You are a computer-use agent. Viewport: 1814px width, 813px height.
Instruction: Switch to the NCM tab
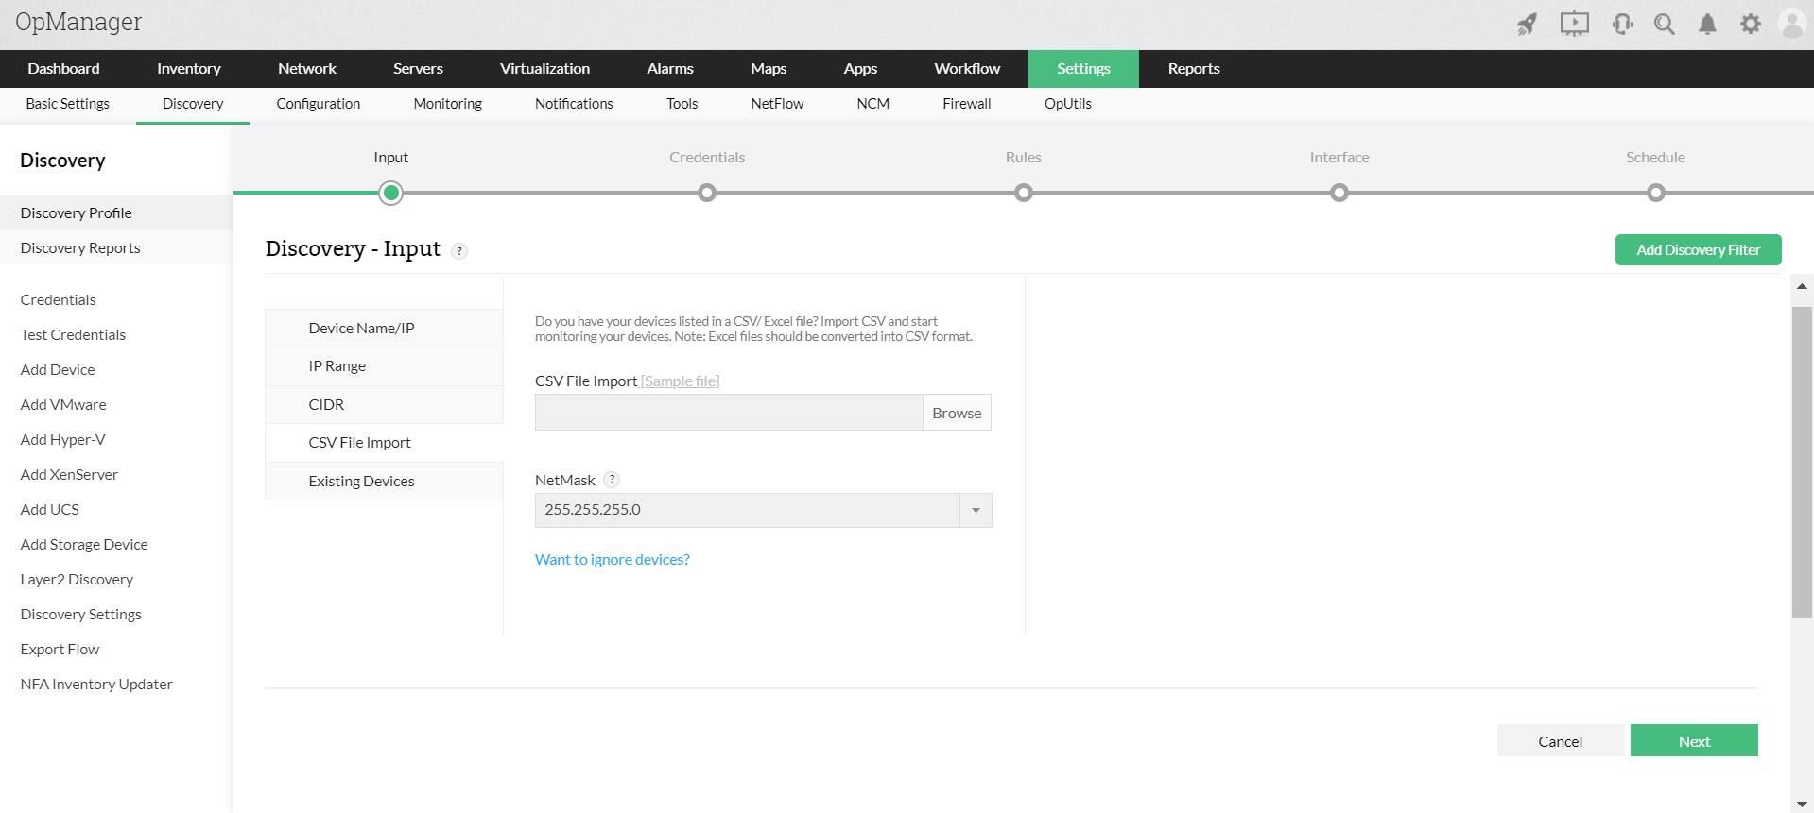[873, 104]
